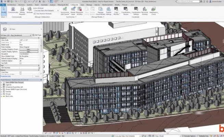Viewport: 224px width, 137px height.
Task: Open the Interference Check tool
Action: coord(153,9)
